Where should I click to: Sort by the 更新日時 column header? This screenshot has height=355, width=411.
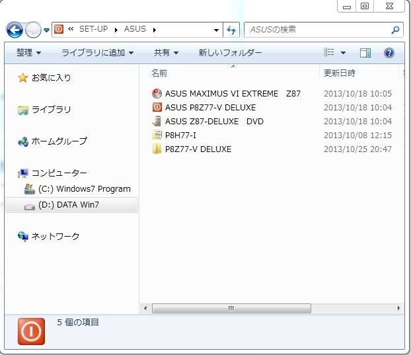click(x=340, y=73)
